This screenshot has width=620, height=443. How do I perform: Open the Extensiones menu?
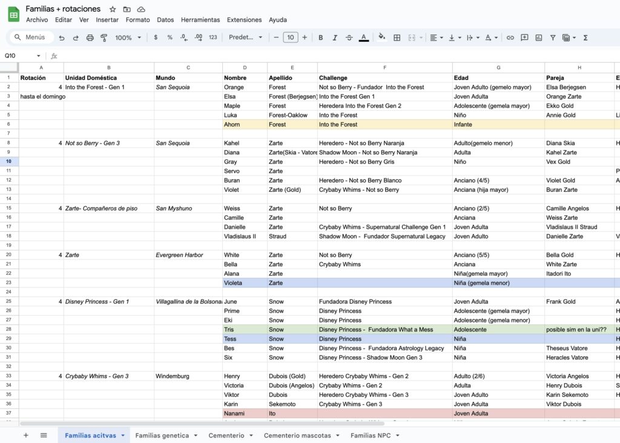point(245,20)
